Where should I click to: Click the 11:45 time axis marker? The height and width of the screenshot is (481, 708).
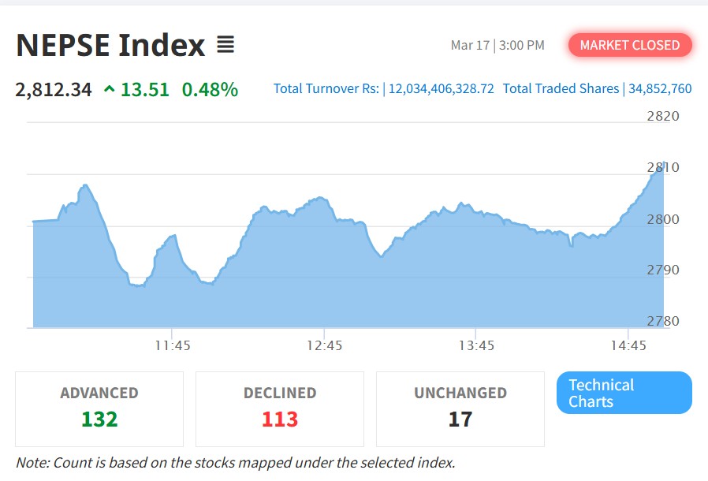(172, 345)
